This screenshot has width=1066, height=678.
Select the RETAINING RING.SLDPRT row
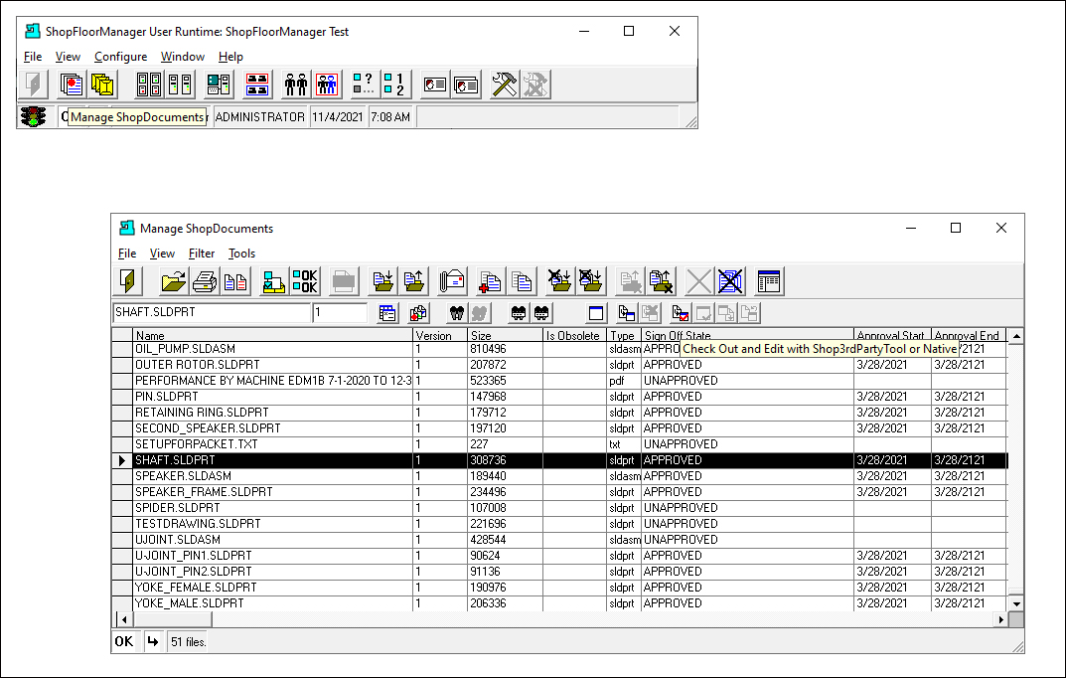click(x=559, y=413)
